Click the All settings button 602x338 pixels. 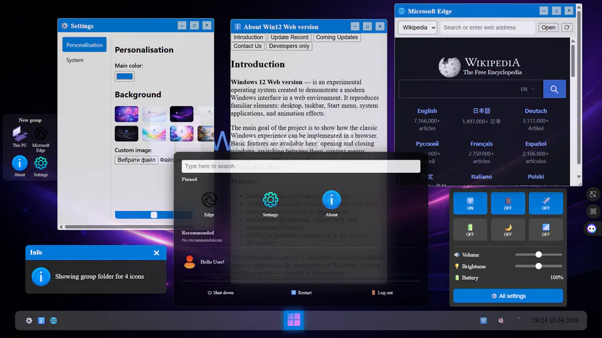tap(508, 296)
